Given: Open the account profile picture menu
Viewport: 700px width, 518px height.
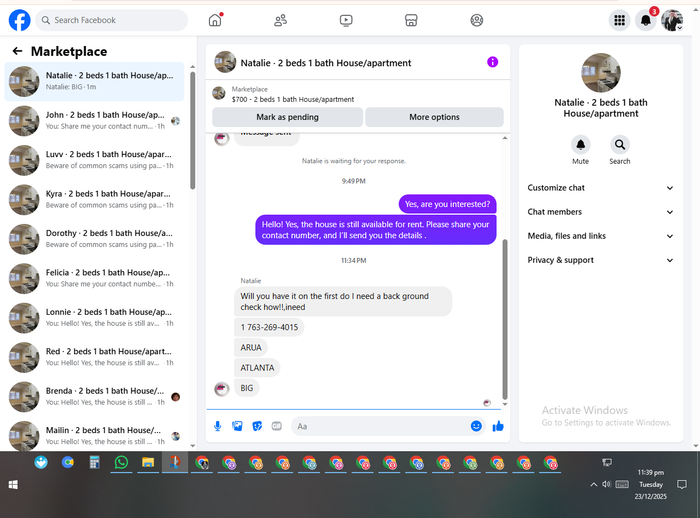Looking at the screenshot, I should 672,20.
